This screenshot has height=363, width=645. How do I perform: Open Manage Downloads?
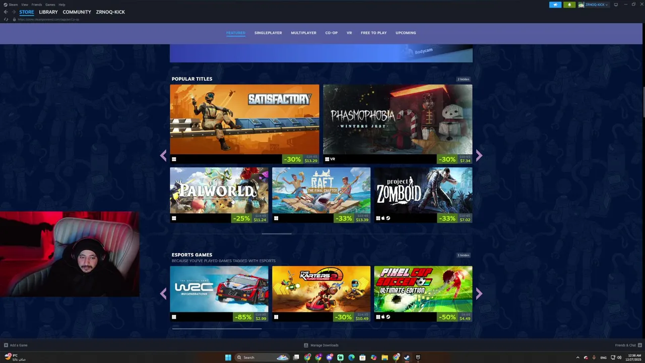click(321, 345)
